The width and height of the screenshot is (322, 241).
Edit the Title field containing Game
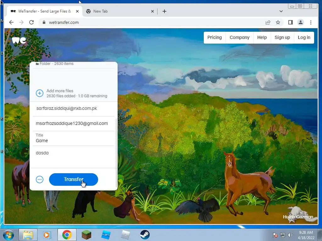click(74, 138)
